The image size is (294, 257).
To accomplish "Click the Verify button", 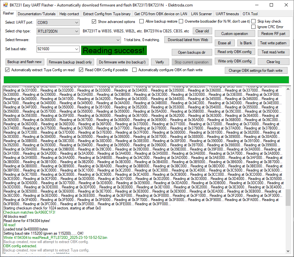I will [x=160, y=62].
